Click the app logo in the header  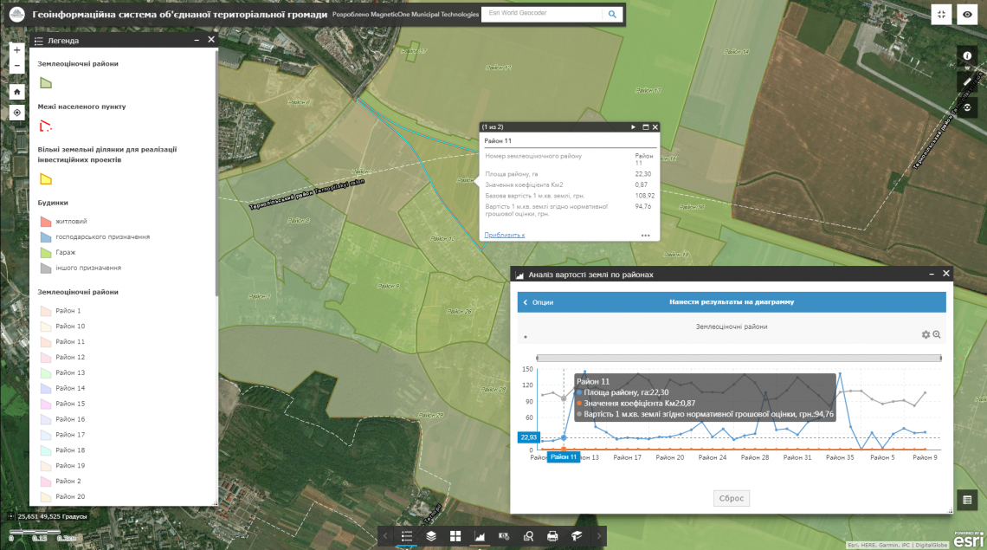coord(17,15)
